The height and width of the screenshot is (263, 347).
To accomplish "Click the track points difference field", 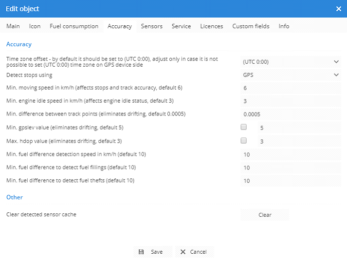I will click(291, 114).
